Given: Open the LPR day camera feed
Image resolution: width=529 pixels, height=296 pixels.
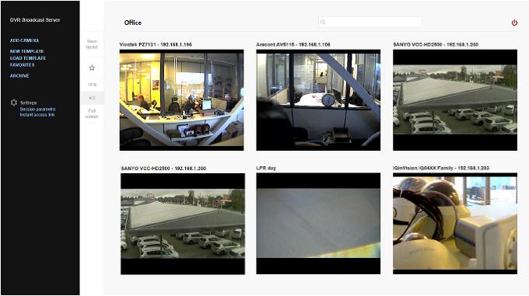Looking at the screenshot, I should pyautogui.click(x=318, y=224).
